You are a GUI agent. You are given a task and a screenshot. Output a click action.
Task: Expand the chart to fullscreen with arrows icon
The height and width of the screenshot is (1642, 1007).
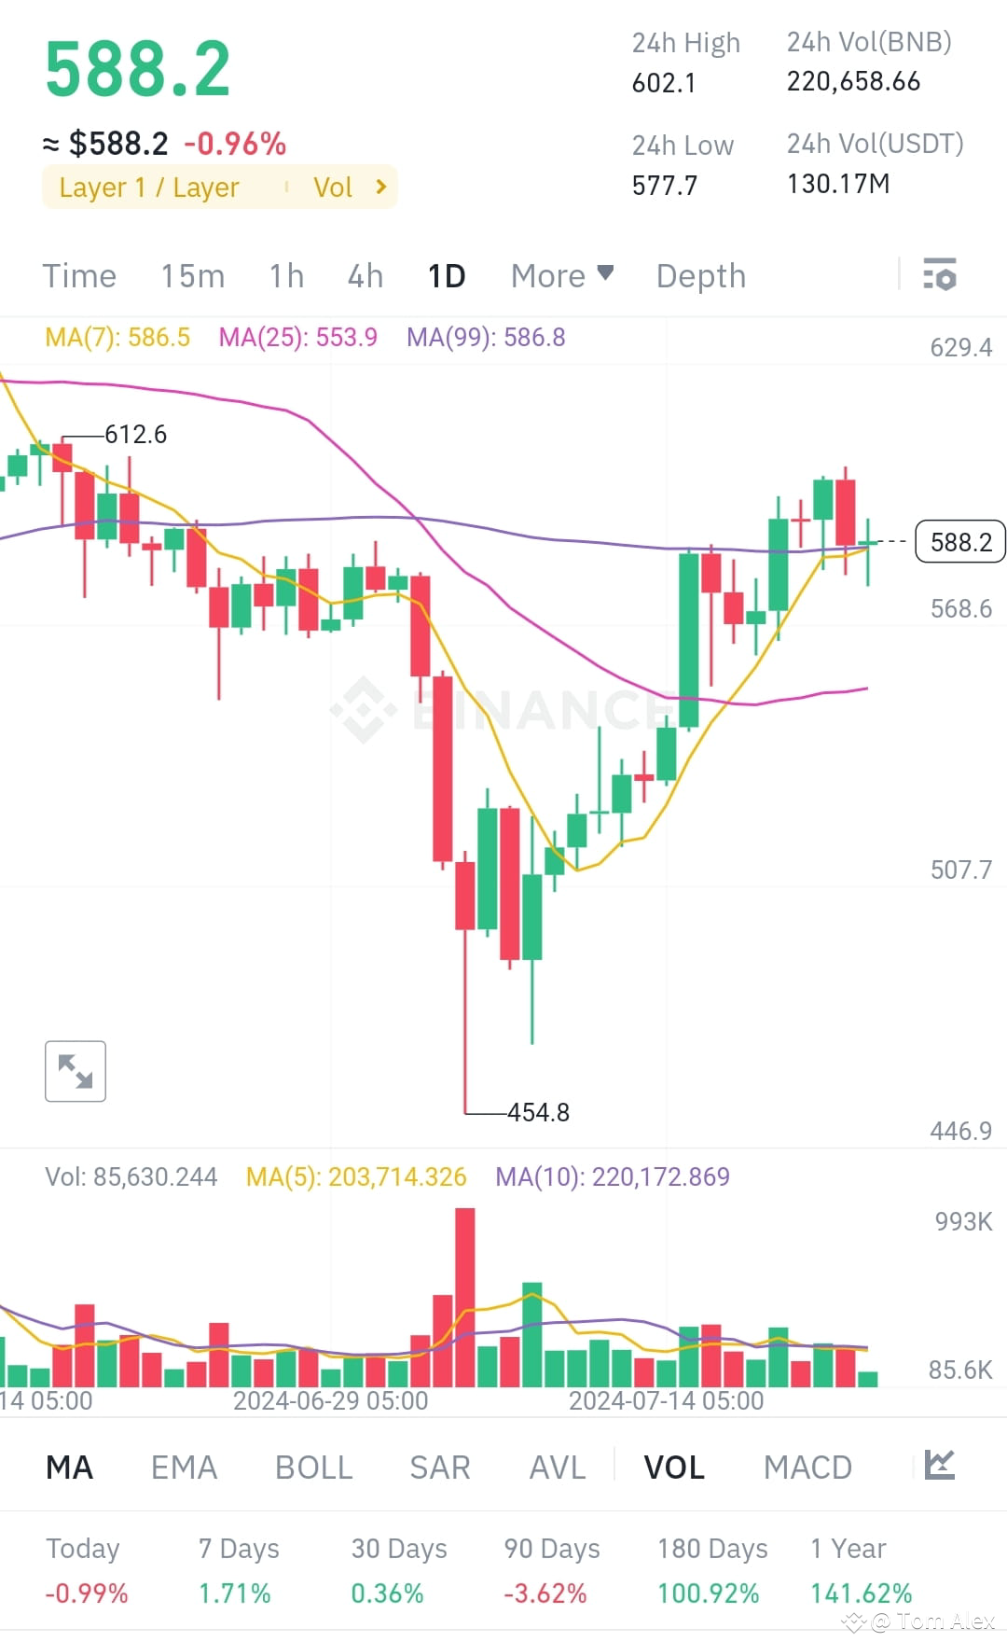point(75,1071)
